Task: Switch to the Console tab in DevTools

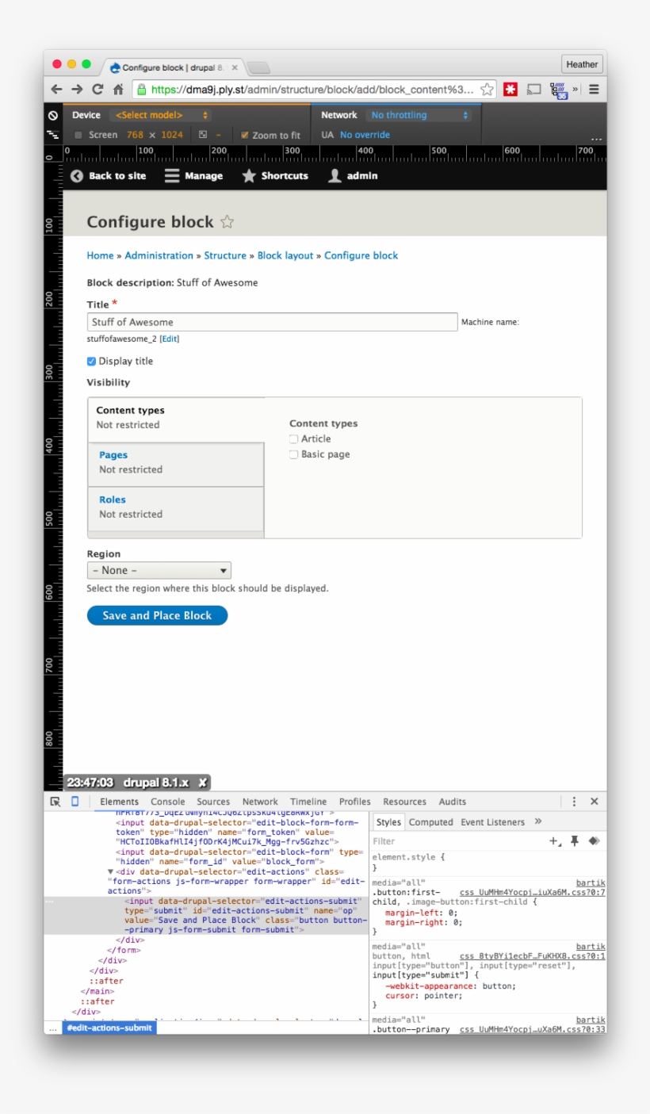Action: 167,802
